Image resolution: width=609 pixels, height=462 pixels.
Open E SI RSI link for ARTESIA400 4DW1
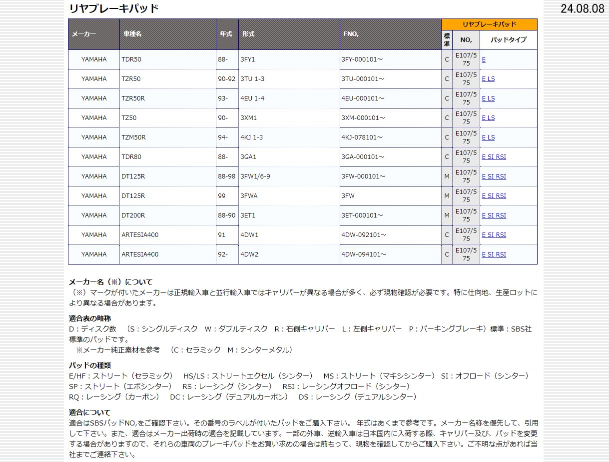pos(494,234)
